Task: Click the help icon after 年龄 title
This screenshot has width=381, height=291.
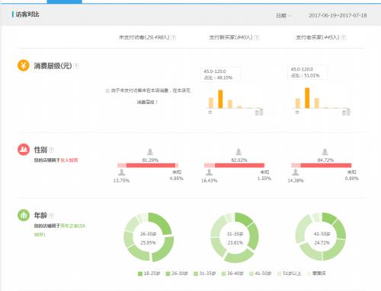Action: point(52,216)
